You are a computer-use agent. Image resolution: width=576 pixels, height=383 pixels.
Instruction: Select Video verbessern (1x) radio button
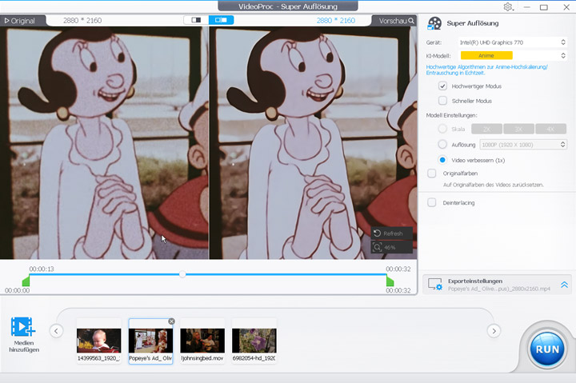coord(442,160)
